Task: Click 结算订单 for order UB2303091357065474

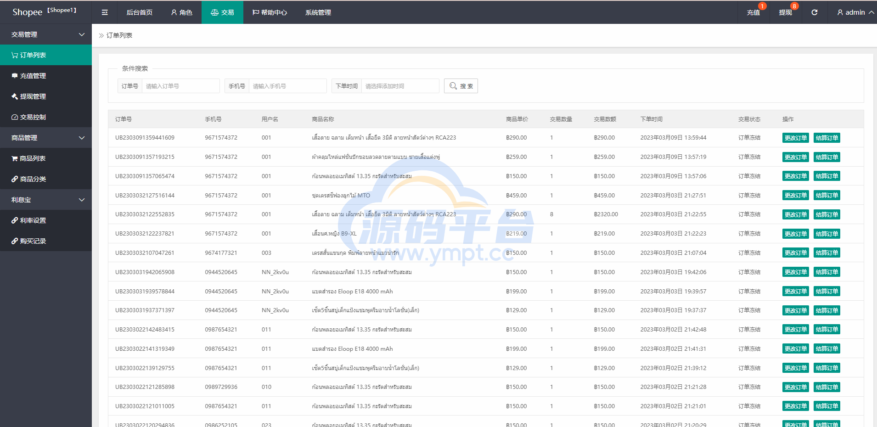Action: (826, 176)
